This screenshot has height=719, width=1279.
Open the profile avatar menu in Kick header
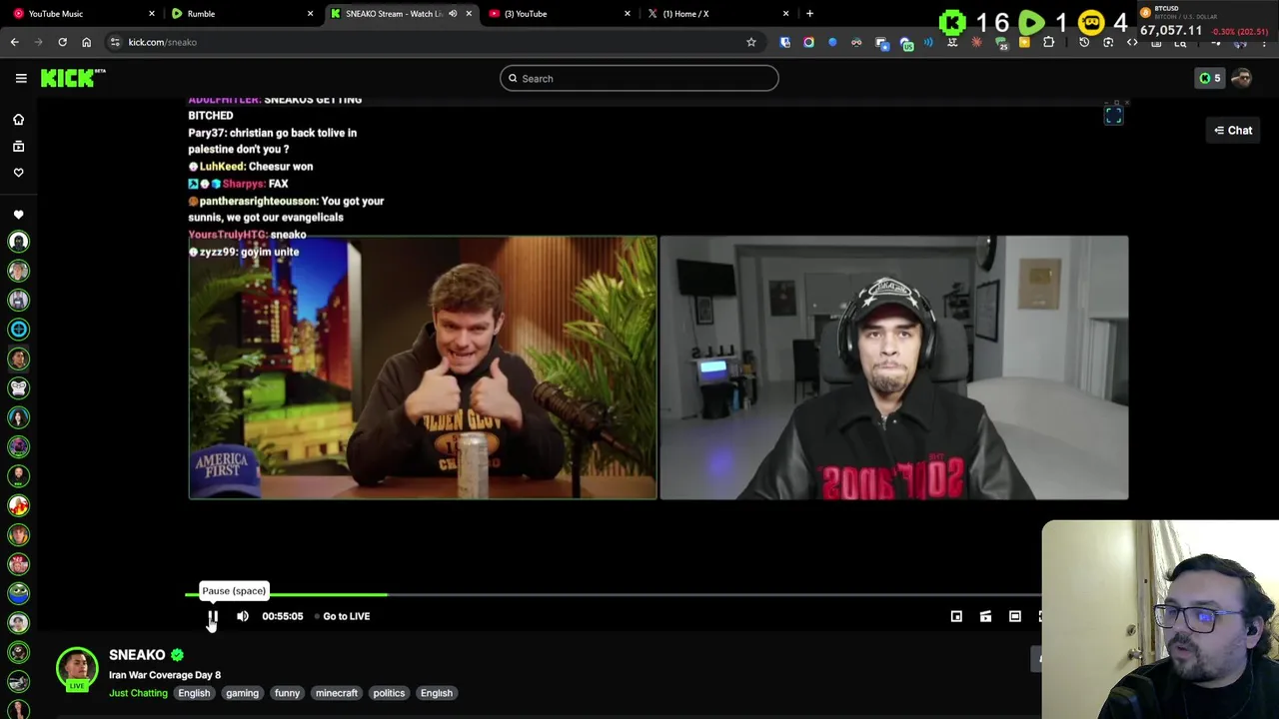pos(1242,78)
